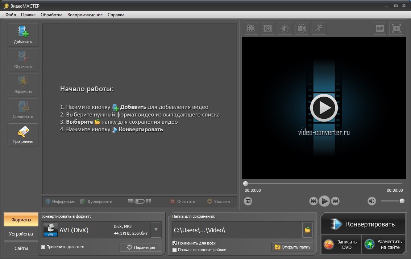Image resolution: width=411 pixels, height=259 pixels.
Task: Click the speed change running man icon
Action: click(319, 29)
